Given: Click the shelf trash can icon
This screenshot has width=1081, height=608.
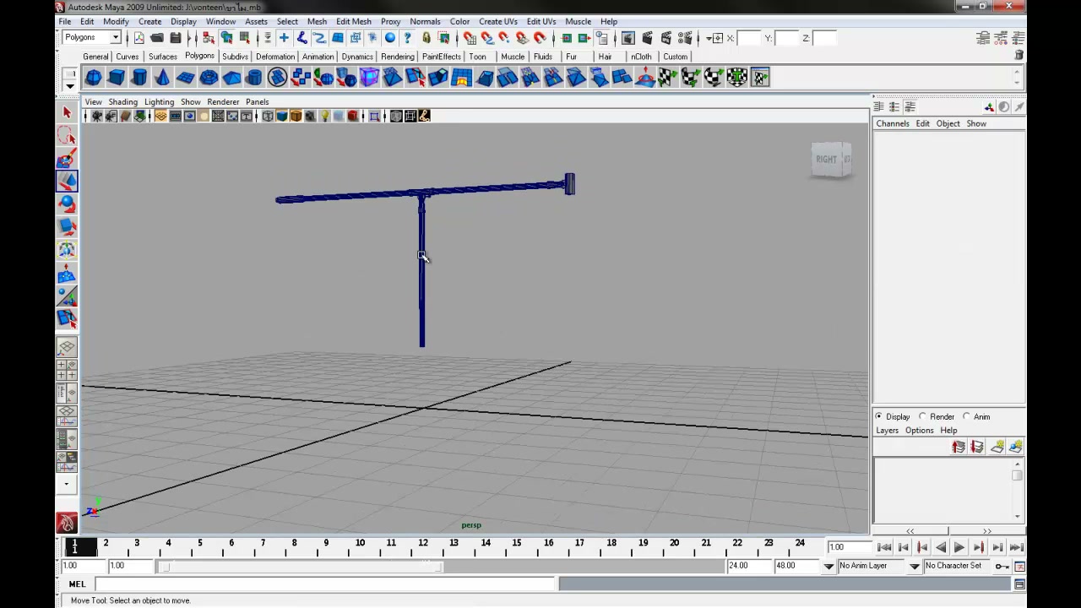Looking at the screenshot, I should coord(1019,56).
